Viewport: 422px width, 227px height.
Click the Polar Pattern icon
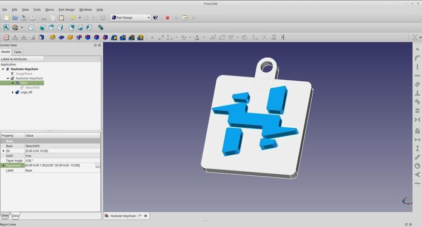pos(131,37)
